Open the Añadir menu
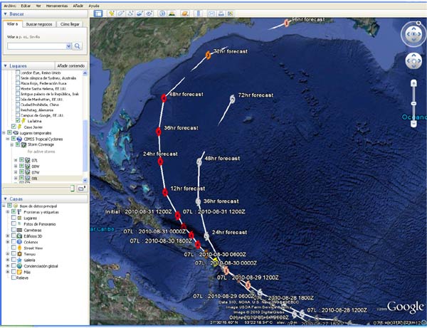427x328 pixels. click(x=78, y=6)
